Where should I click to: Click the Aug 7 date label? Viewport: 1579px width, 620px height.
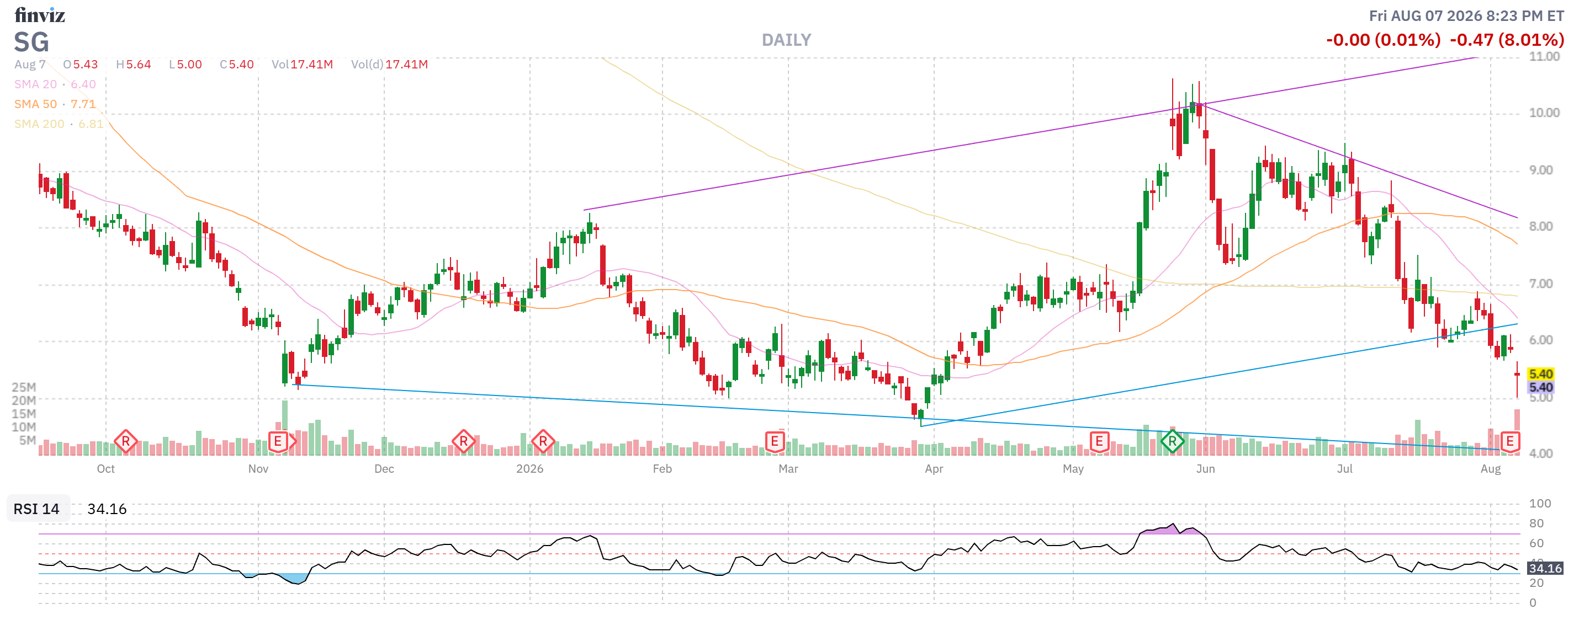pos(30,65)
